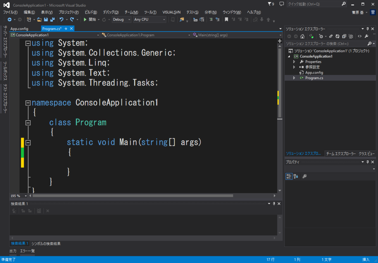378x263 pixels.
Task: Click the Save single-disk icon
Action: click(46, 20)
